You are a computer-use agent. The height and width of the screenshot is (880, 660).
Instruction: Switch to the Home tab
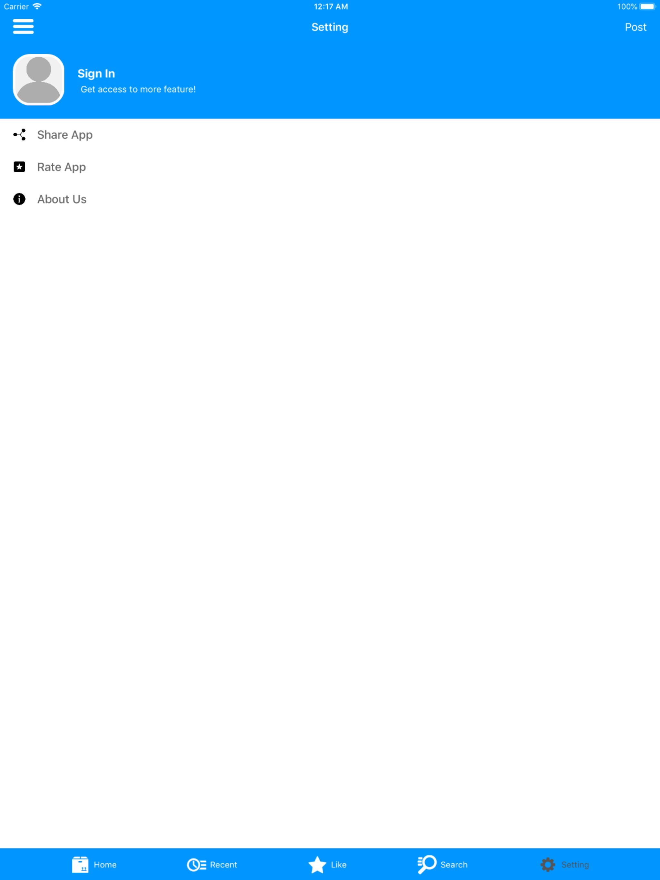click(x=94, y=865)
